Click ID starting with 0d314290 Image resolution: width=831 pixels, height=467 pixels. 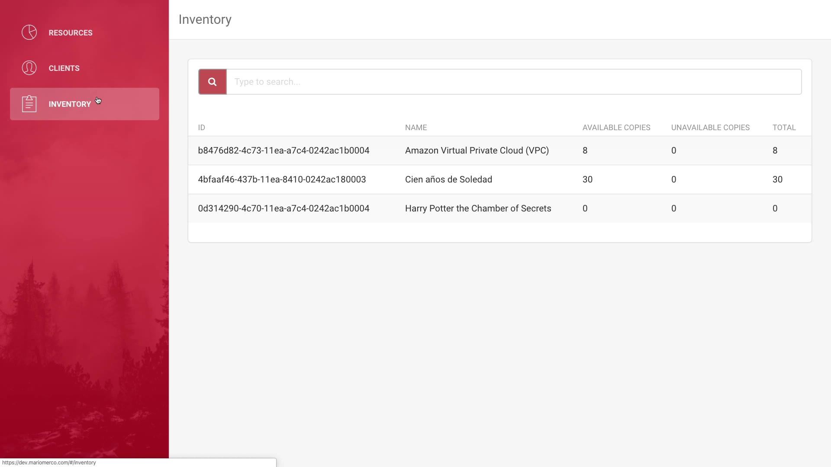[x=283, y=208]
